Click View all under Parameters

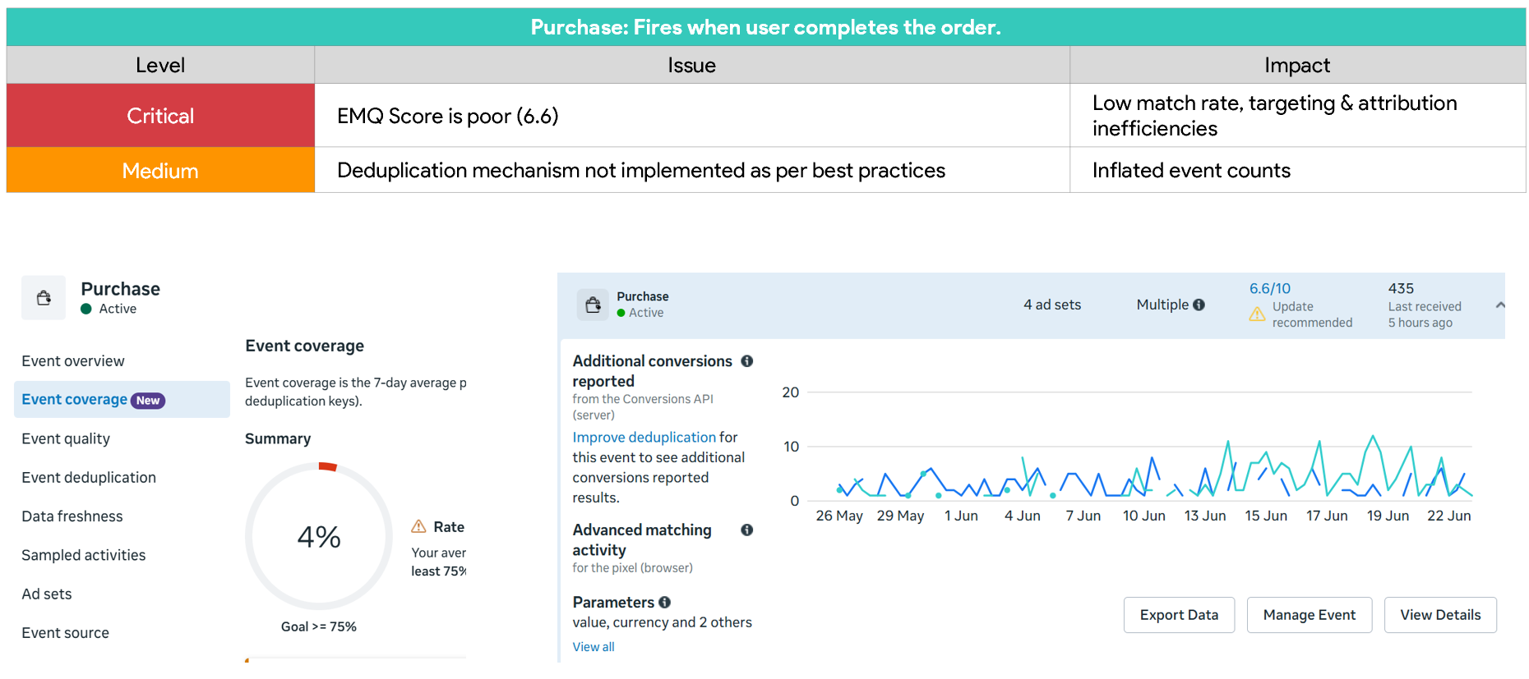[594, 647]
